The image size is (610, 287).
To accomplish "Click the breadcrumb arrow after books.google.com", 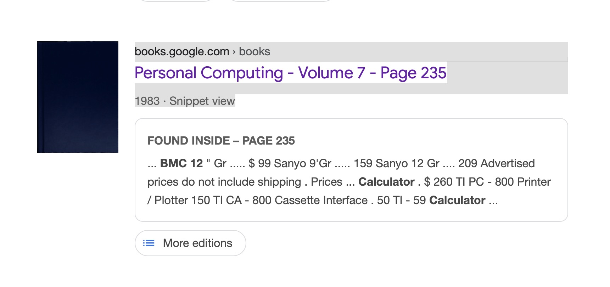I will tap(234, 52).
